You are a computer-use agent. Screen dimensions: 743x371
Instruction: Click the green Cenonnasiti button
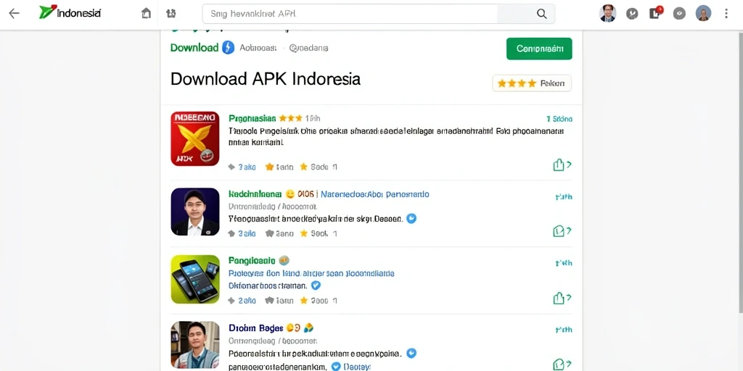539,49
